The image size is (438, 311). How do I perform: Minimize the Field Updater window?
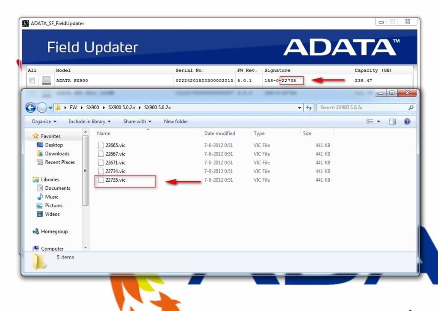(x=381, y=22)
